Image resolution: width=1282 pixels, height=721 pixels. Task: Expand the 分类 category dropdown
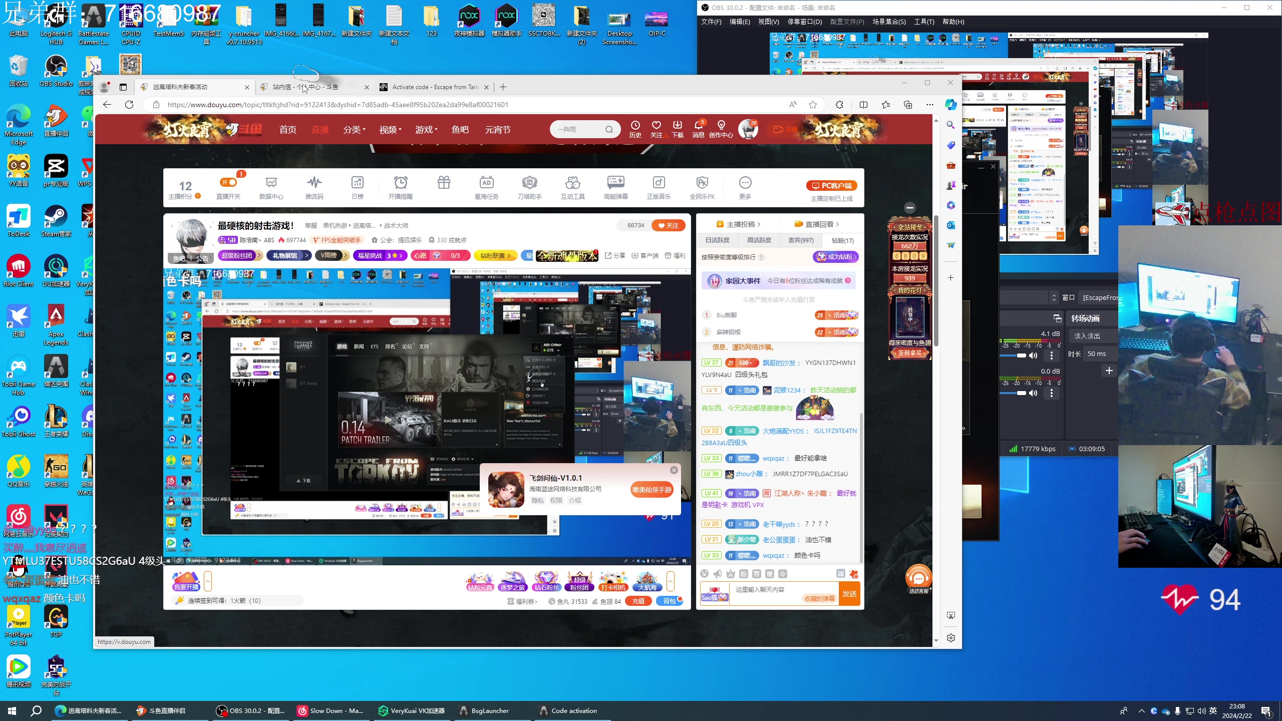tap(354, 130)
